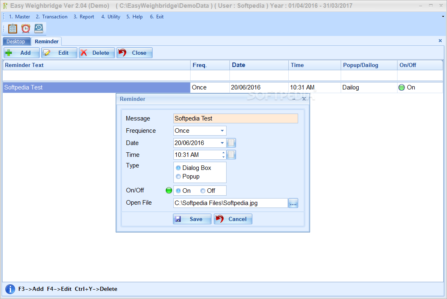Click the Time input field

click(197, 155)
